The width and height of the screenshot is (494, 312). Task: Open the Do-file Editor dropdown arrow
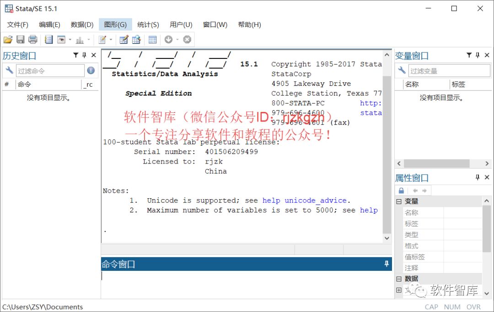[111, 40]
